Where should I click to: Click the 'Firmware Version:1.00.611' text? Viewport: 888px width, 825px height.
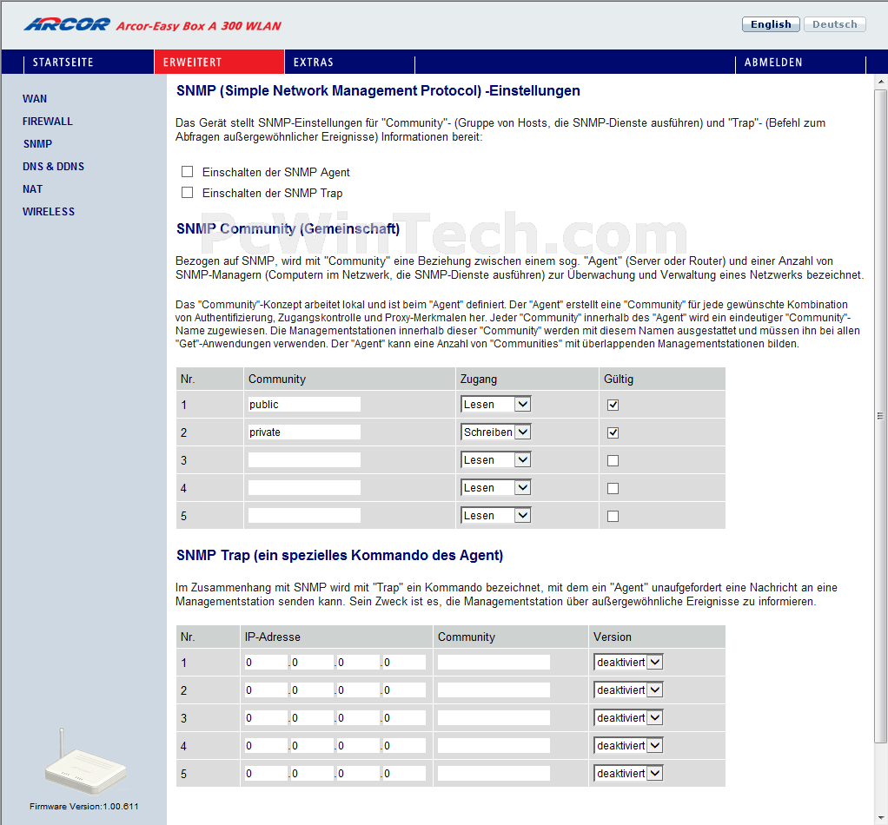(x=83, y=806)
